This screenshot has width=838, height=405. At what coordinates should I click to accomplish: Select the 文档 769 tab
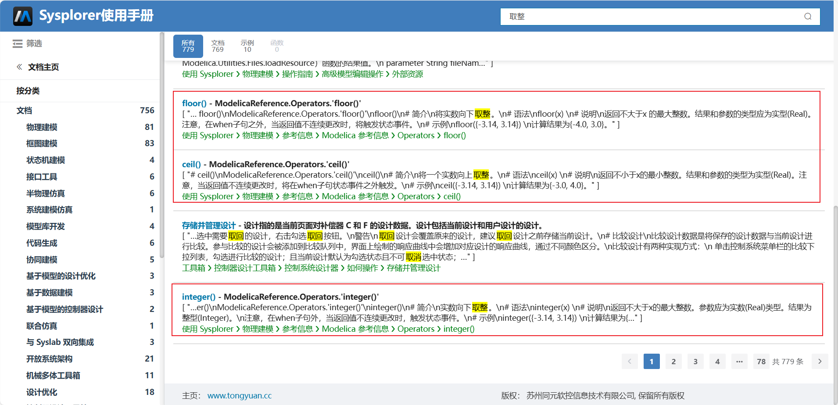click(x=218, y=46)
